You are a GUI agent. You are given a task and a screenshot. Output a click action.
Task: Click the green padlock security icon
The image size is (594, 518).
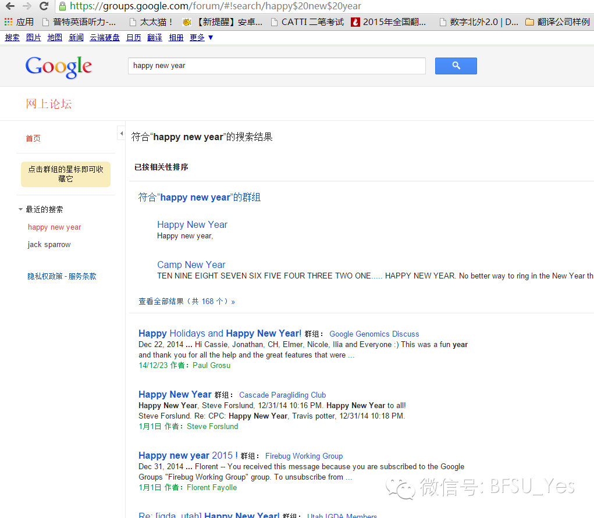(62, 6)
